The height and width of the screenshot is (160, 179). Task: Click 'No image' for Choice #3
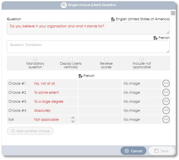[x=132, y=101]
